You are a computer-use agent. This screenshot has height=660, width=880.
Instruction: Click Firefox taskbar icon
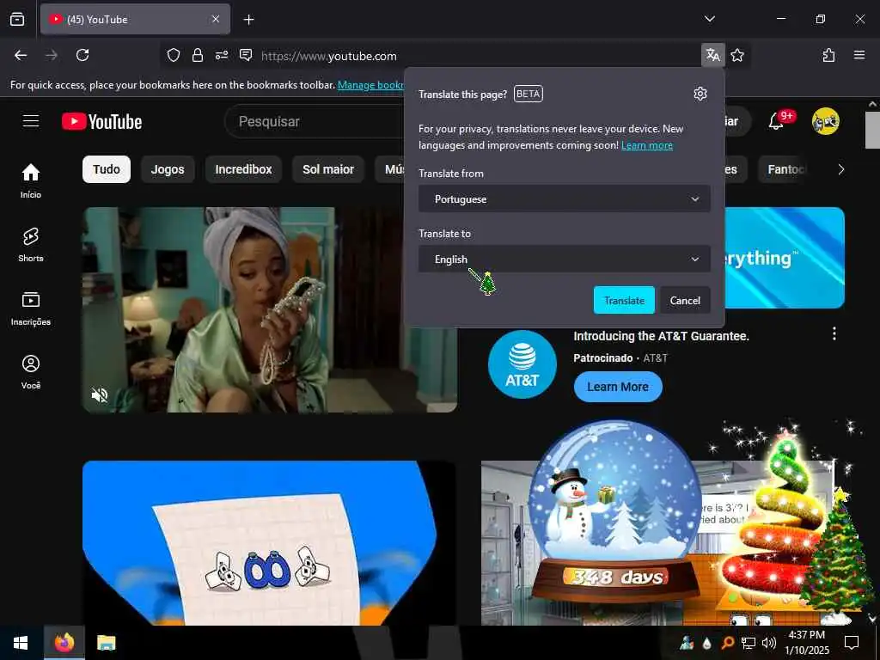tap(64, 643)
